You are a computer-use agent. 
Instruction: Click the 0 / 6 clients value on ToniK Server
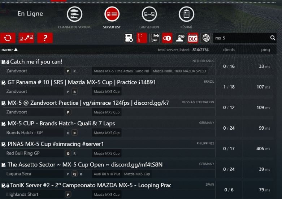229,190
